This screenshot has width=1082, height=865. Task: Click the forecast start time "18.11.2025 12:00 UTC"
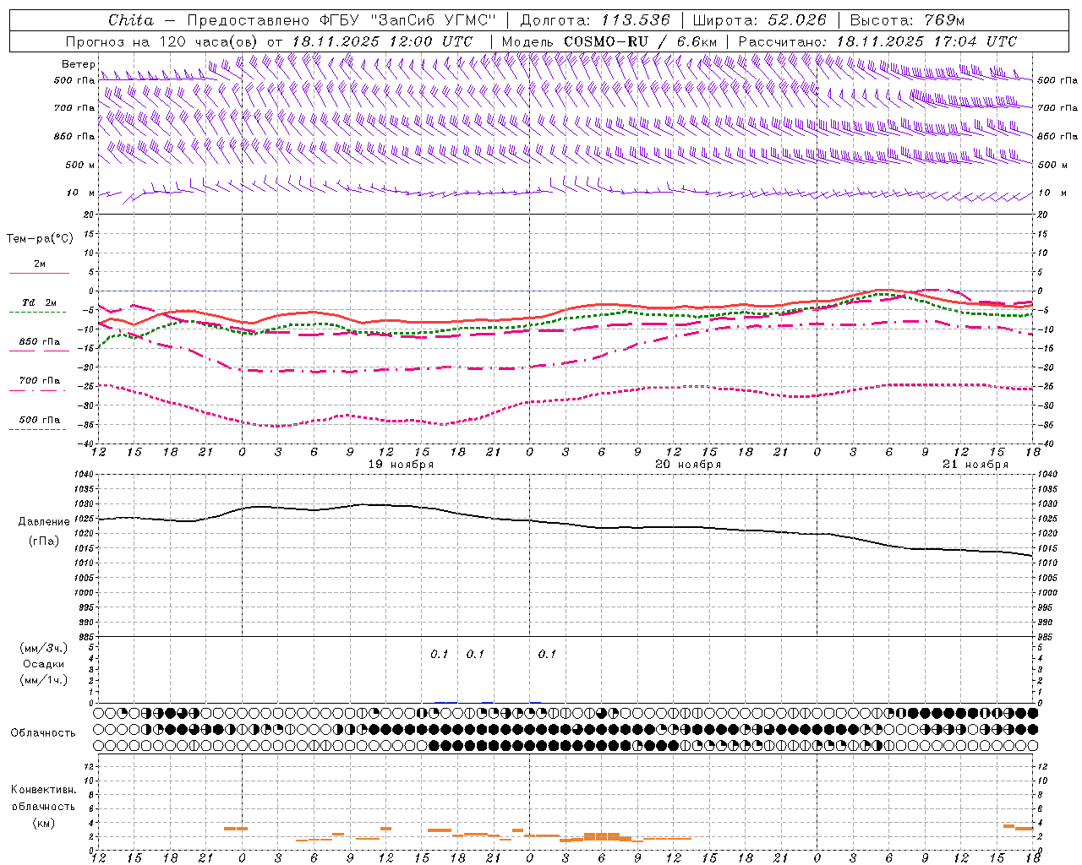tap(382, 41)
